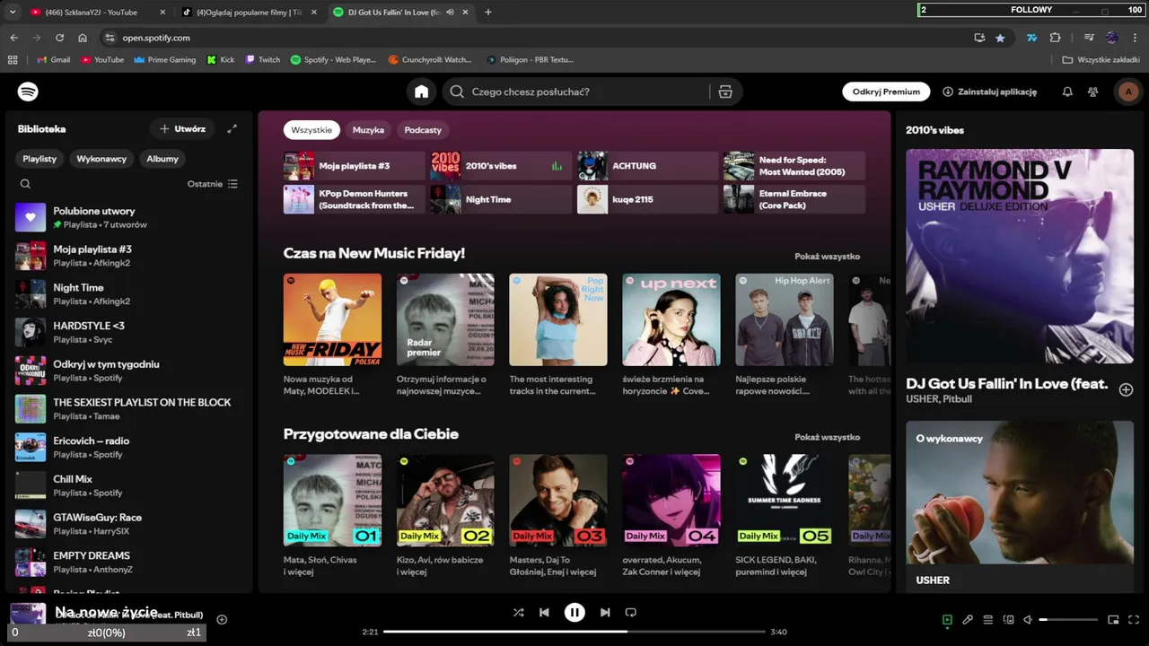Toggle shuffle playback
The height and width of the screenshot is (646, 1149).
pyautogui.click(x=518, y=613)
